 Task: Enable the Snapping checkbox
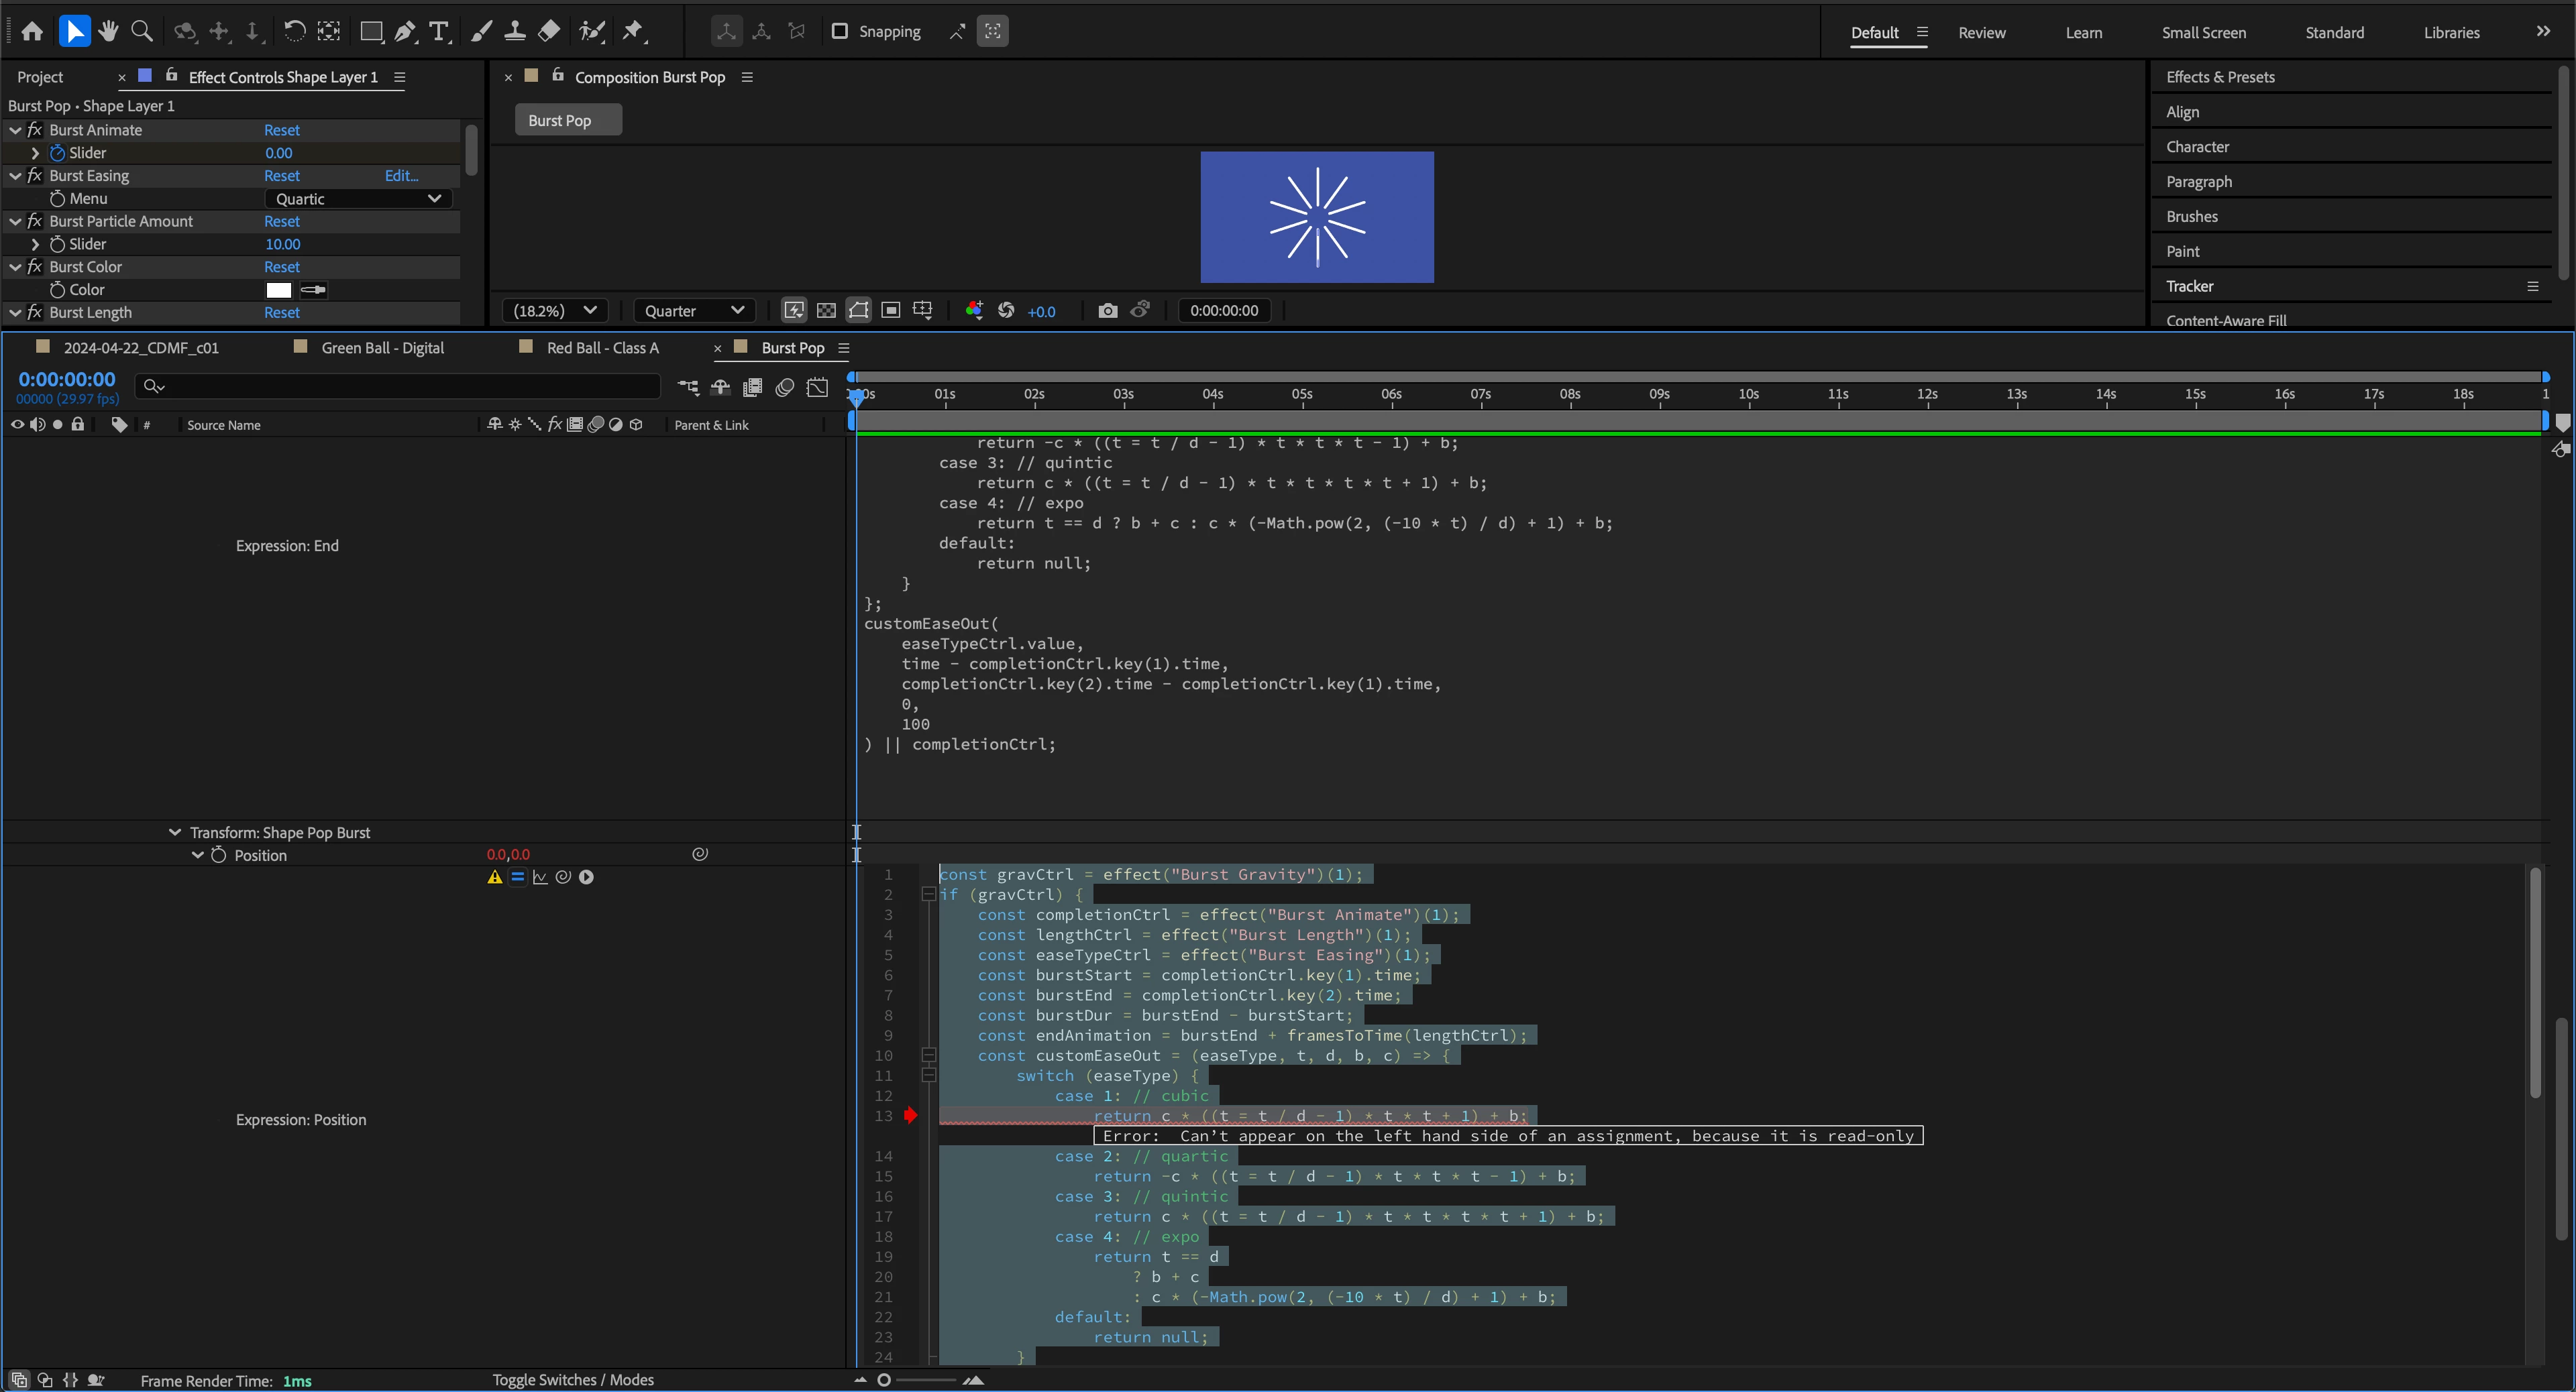840,31
